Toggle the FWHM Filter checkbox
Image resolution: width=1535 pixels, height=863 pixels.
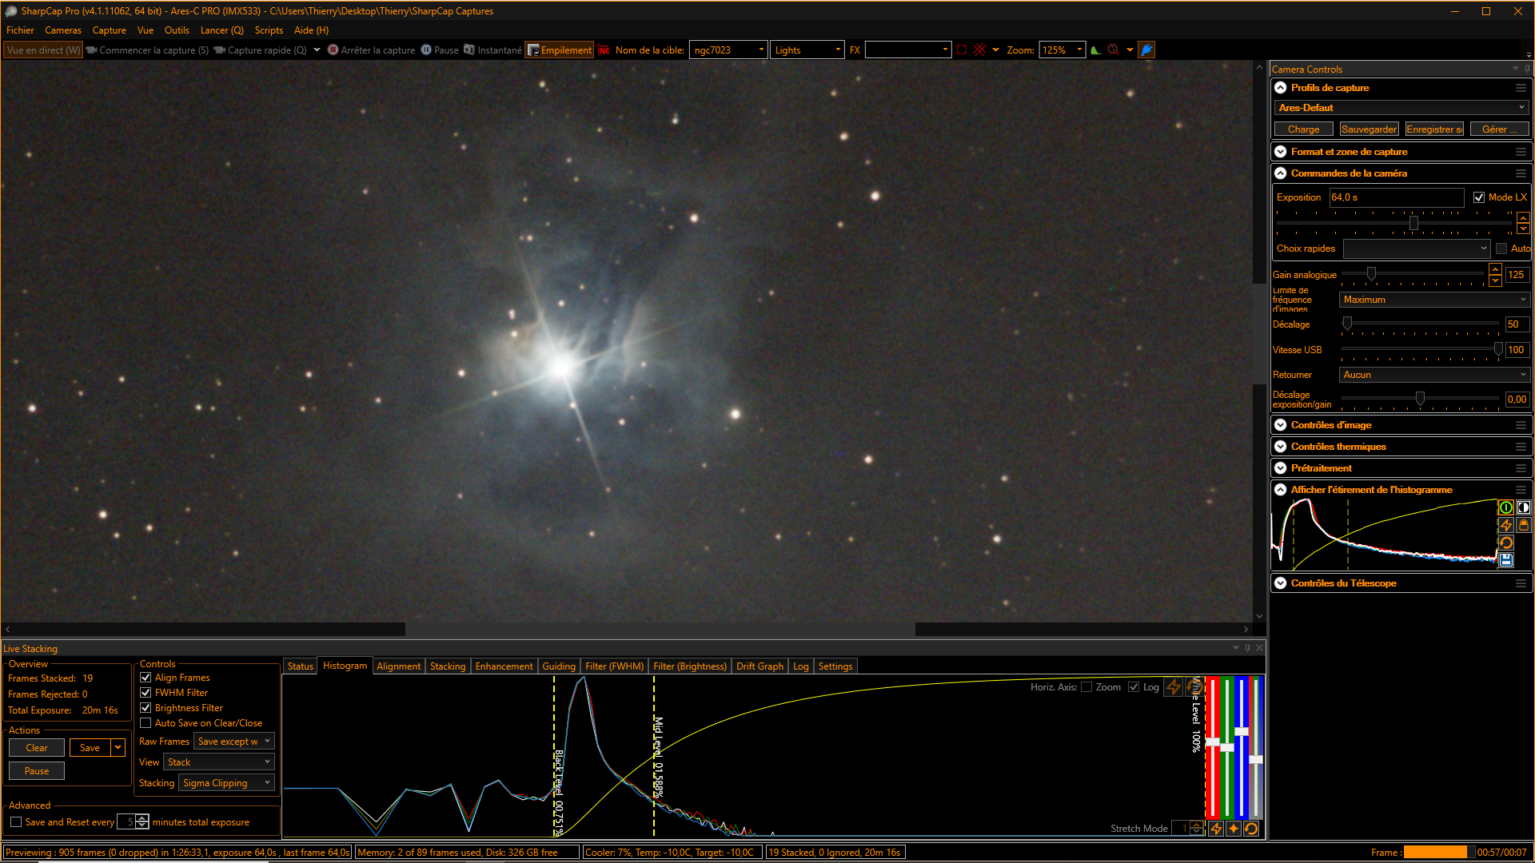pos(146,693)
